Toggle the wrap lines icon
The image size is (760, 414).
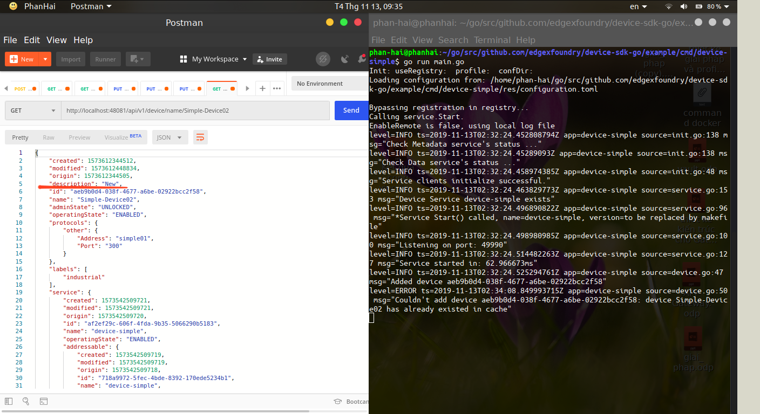tap(200, 137)
